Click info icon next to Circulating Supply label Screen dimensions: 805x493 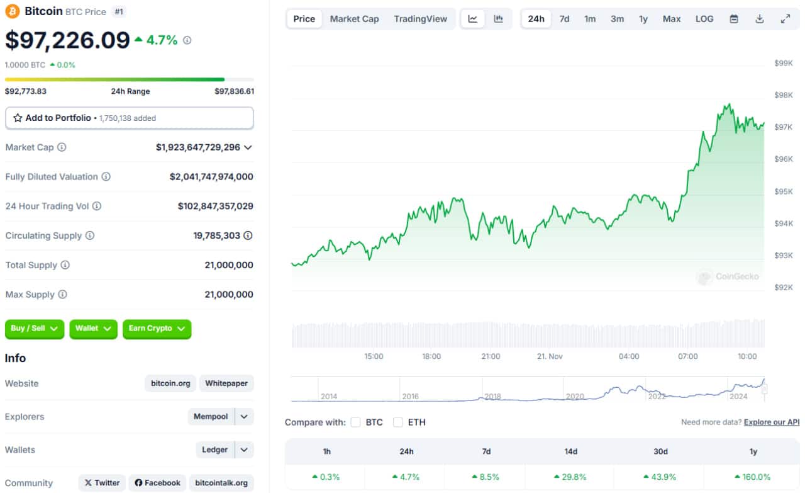(x=90, y=235)
